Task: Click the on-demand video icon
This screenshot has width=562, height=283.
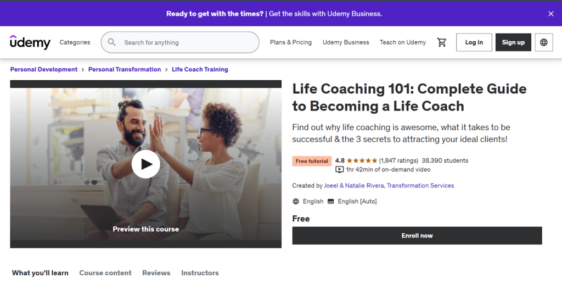Action: tap(339, 170)
